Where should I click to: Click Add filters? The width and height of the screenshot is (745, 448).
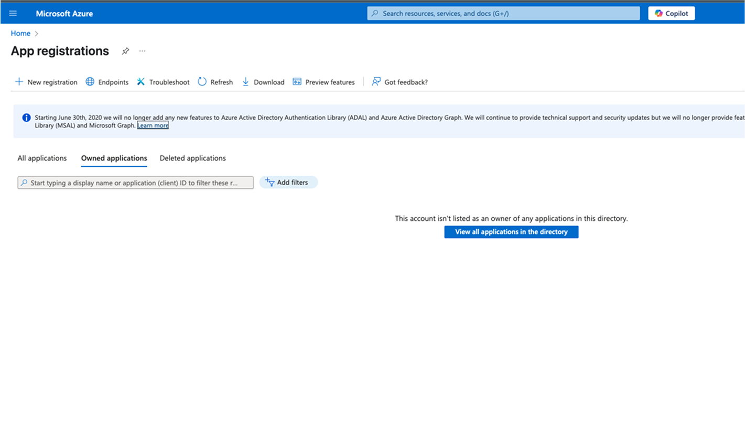click(288, 182)
